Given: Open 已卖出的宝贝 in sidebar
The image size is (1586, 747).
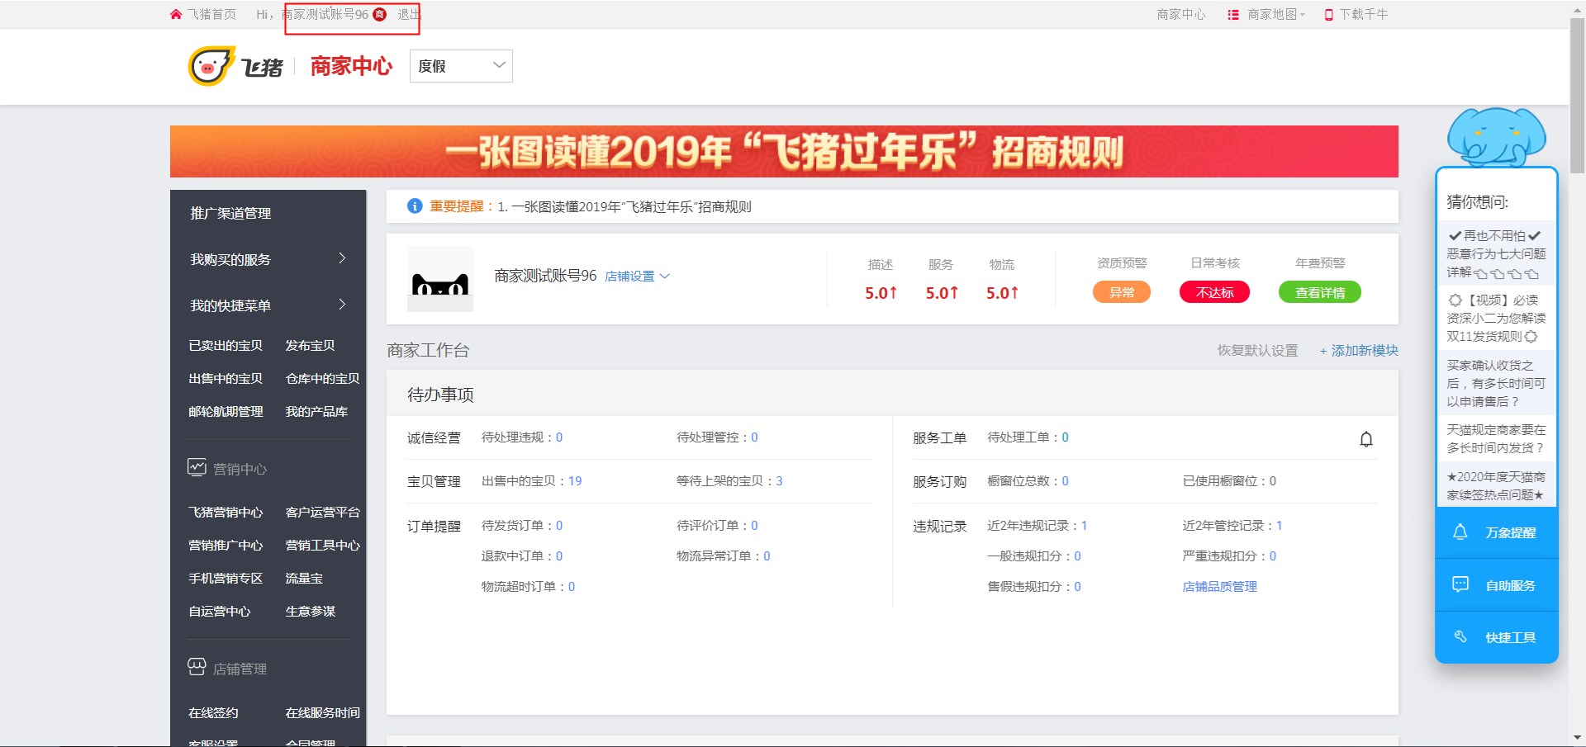Looking at the screenshot, I should coord(226,345).
